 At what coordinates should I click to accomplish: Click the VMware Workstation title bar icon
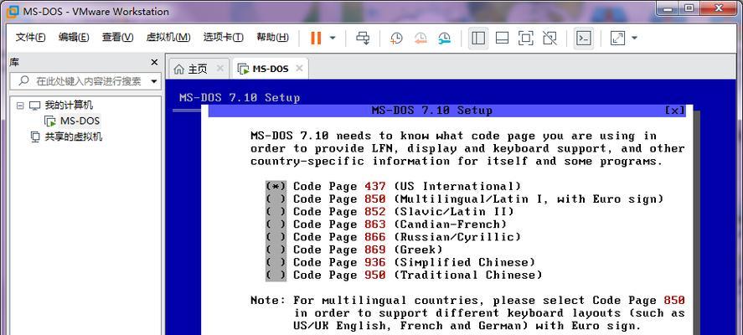point(13,11)
